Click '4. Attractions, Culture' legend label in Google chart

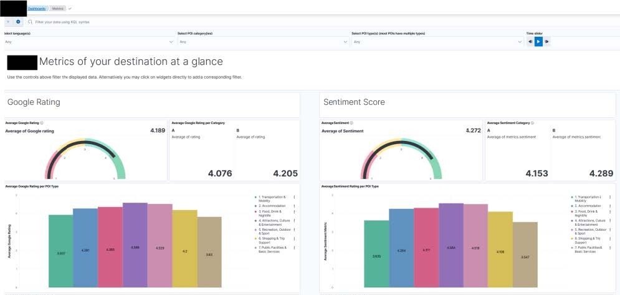click(274, 222)
